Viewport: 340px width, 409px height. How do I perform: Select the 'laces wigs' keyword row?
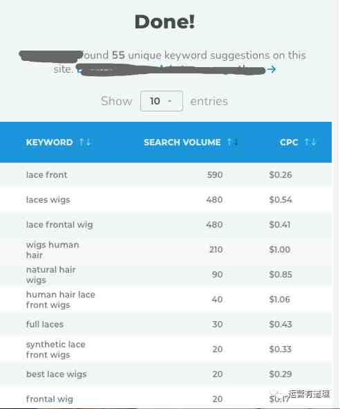click(x=166, y=199)
